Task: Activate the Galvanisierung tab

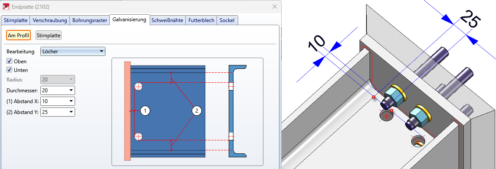Action: tap(129, 19)
